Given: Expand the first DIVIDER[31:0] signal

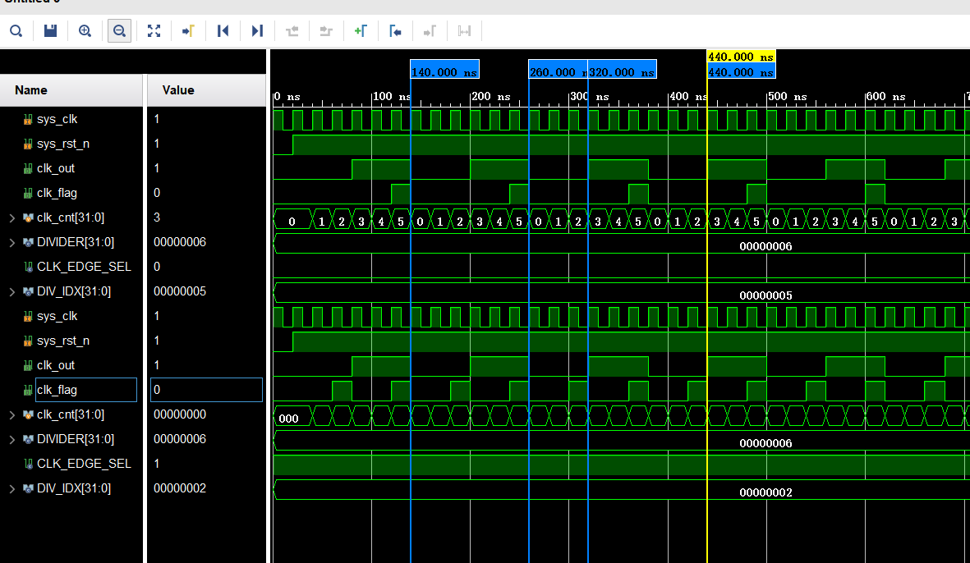Looking at the screenshot, I should [x=11, y=242].
